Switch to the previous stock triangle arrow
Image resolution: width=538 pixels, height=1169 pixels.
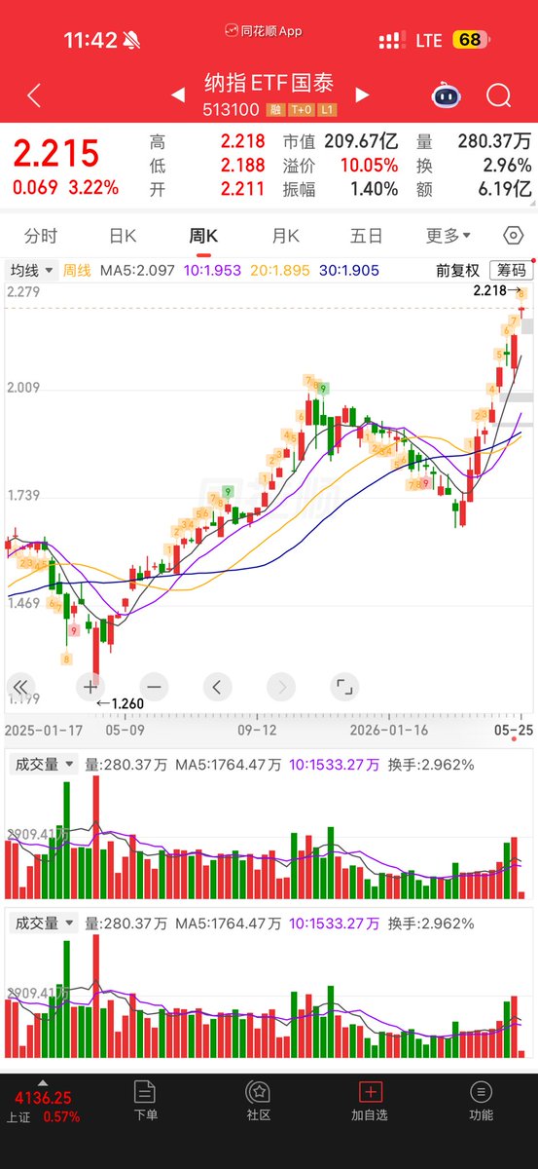(178, 94)
